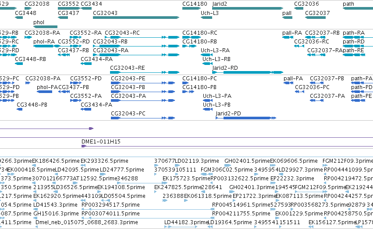Select the pall gene label
This screenshot has height=229, width=373.
[x=287, y=13]
